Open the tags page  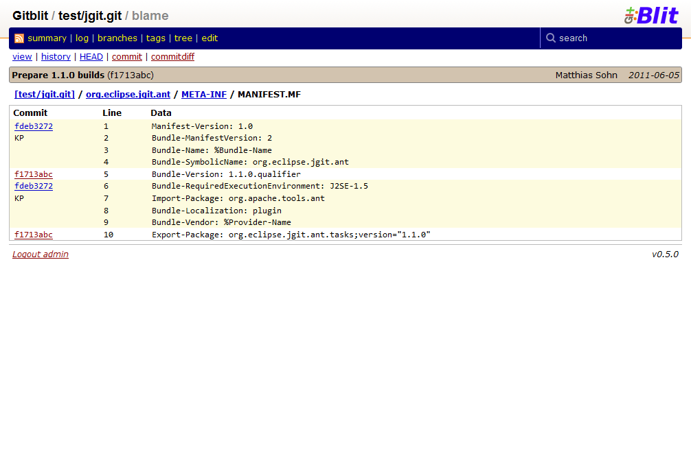[155, 38]
